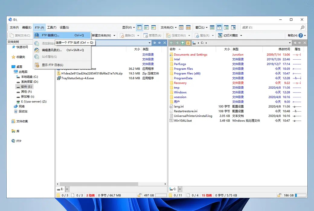Toggle the dual vertical pane layout icon
Viewport: 314px width, 211px height.
(219, 27)
